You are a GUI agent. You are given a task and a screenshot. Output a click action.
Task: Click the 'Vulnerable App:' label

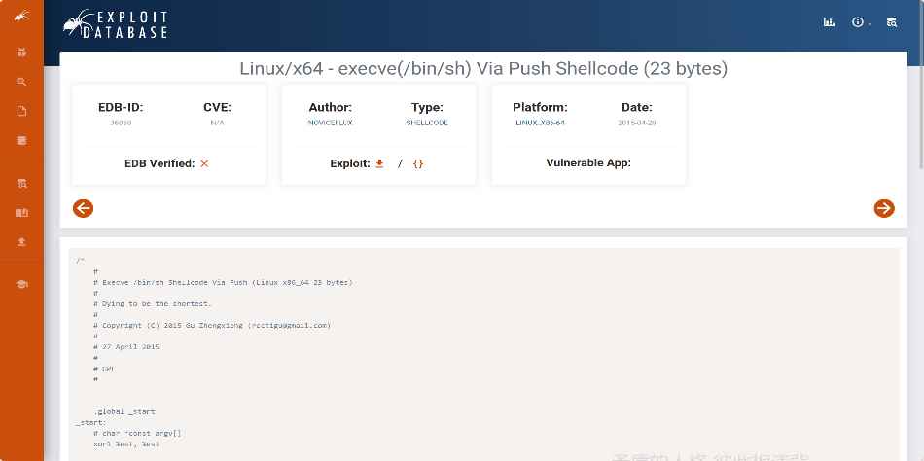[x=588, y=163]
